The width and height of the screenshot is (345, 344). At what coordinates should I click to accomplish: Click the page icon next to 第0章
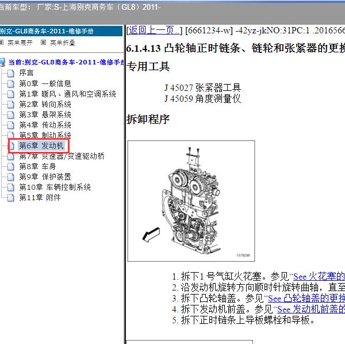point(10,83)
